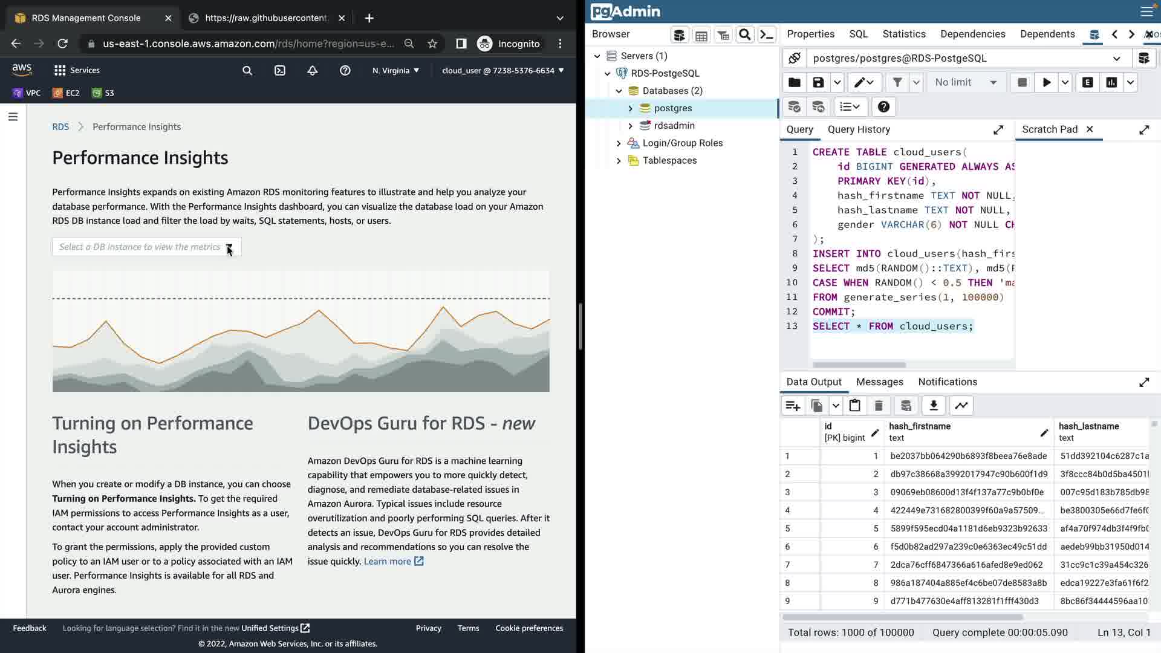Click the Explain query icon
Viewport: 1161px width, 653px height.
pos(1087,82)
